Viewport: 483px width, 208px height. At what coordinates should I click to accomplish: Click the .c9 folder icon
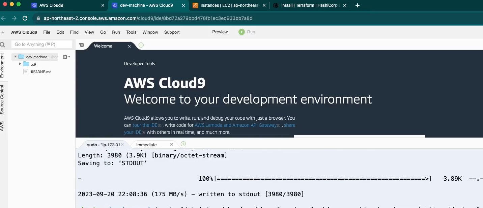tap(26, 64)
